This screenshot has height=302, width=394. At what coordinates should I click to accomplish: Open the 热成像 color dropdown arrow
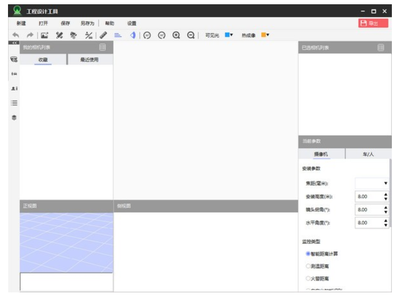(268, 35)
